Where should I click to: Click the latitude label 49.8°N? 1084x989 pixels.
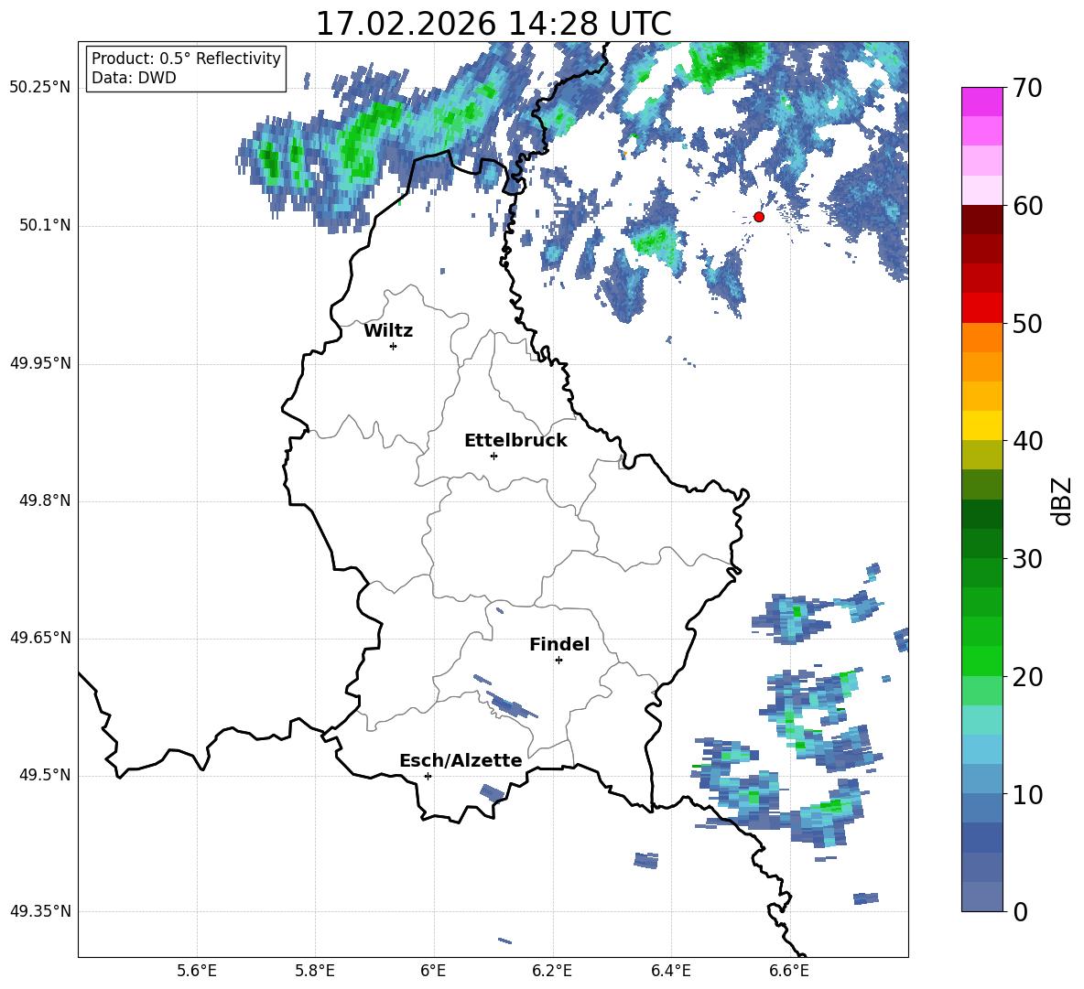coord(44,500)
